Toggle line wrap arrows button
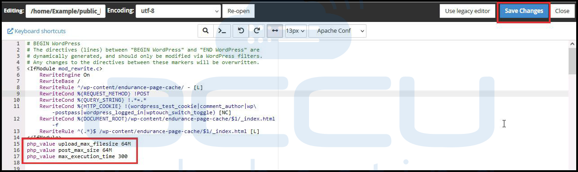Image resolution: width=578 pixels, height=172 pixels. pos(275,31)
